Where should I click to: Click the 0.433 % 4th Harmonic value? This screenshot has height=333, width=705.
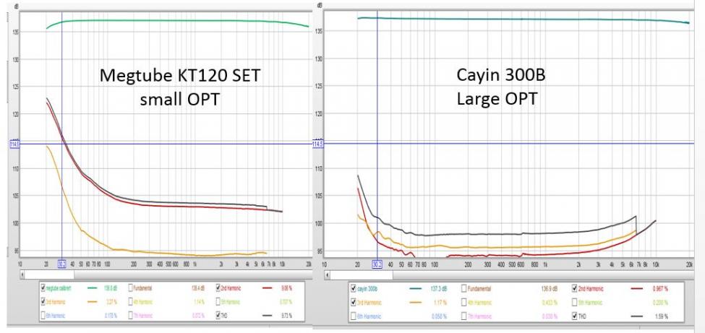pos(550,303)
